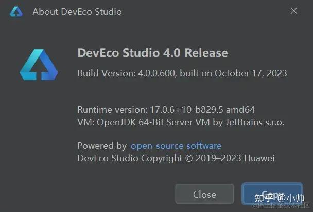The height and width of the screenshot is (212, 313).
Task: Click the "Powered by" label
Action: click(x=102, y=146)
